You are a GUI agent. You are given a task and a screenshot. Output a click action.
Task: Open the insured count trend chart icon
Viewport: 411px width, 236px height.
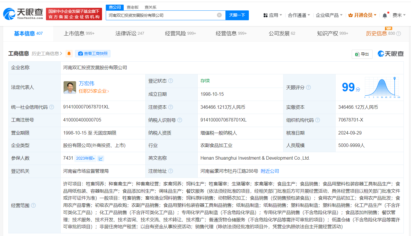[x=101, y=158]
